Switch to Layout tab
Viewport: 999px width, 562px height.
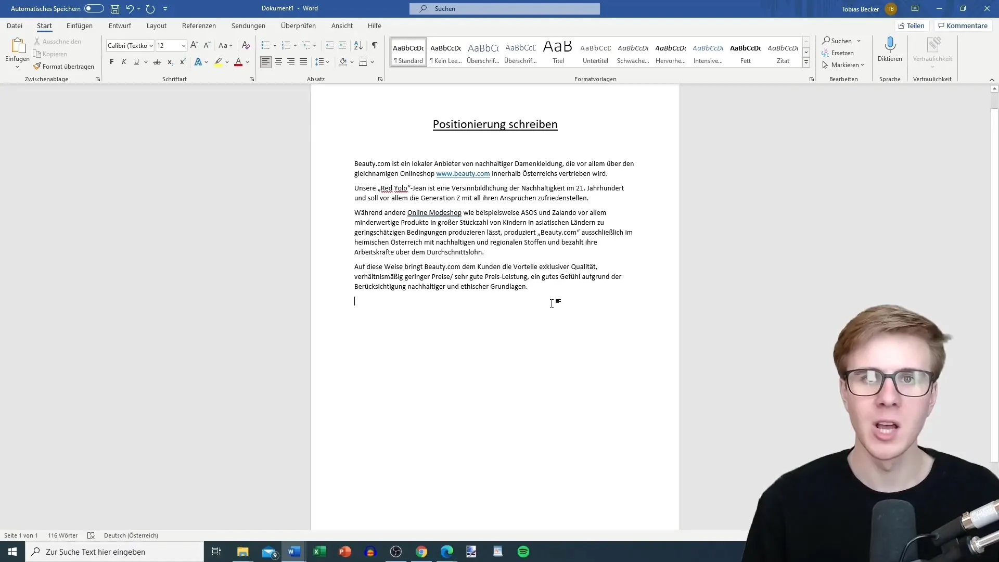(x=157, y=25)
